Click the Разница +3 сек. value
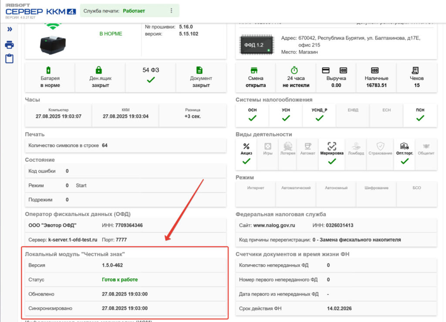Viewport: 446px width, 322px height. click(x=193, y=116)
